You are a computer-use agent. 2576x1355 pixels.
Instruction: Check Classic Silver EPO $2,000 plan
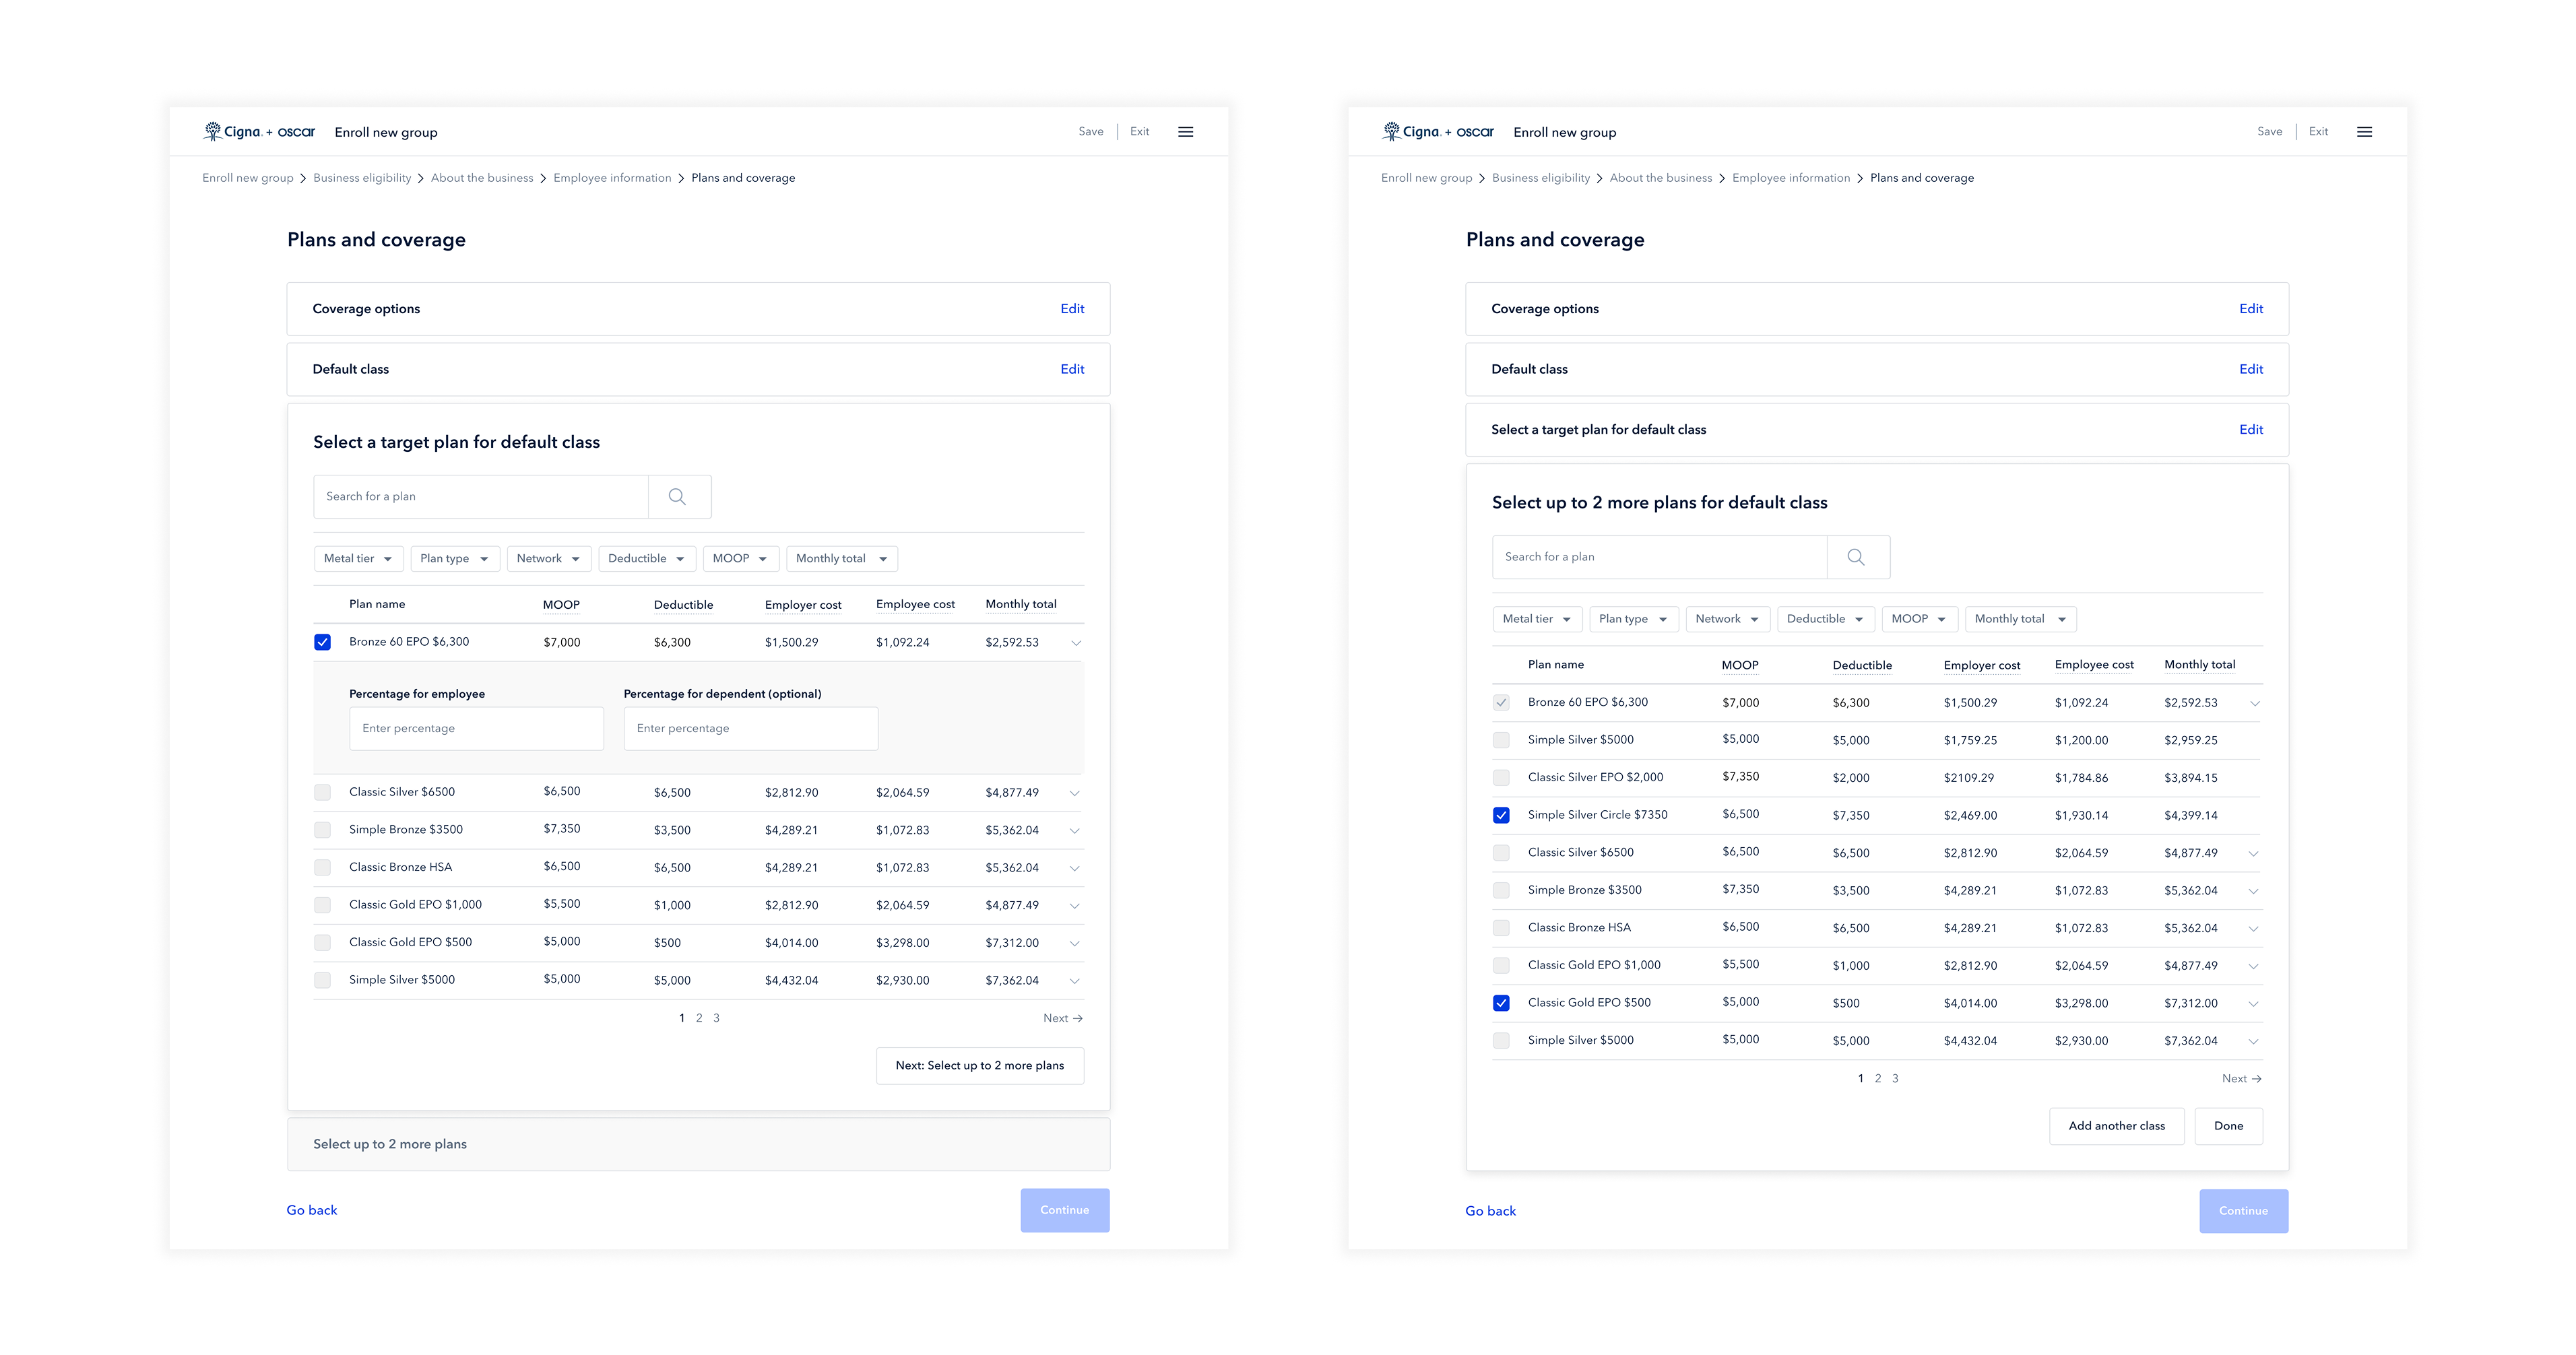(1501, 777)
